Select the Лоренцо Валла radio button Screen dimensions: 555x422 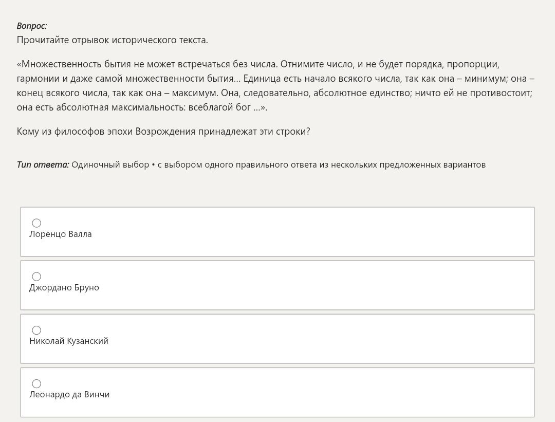[x=36, y=223]
